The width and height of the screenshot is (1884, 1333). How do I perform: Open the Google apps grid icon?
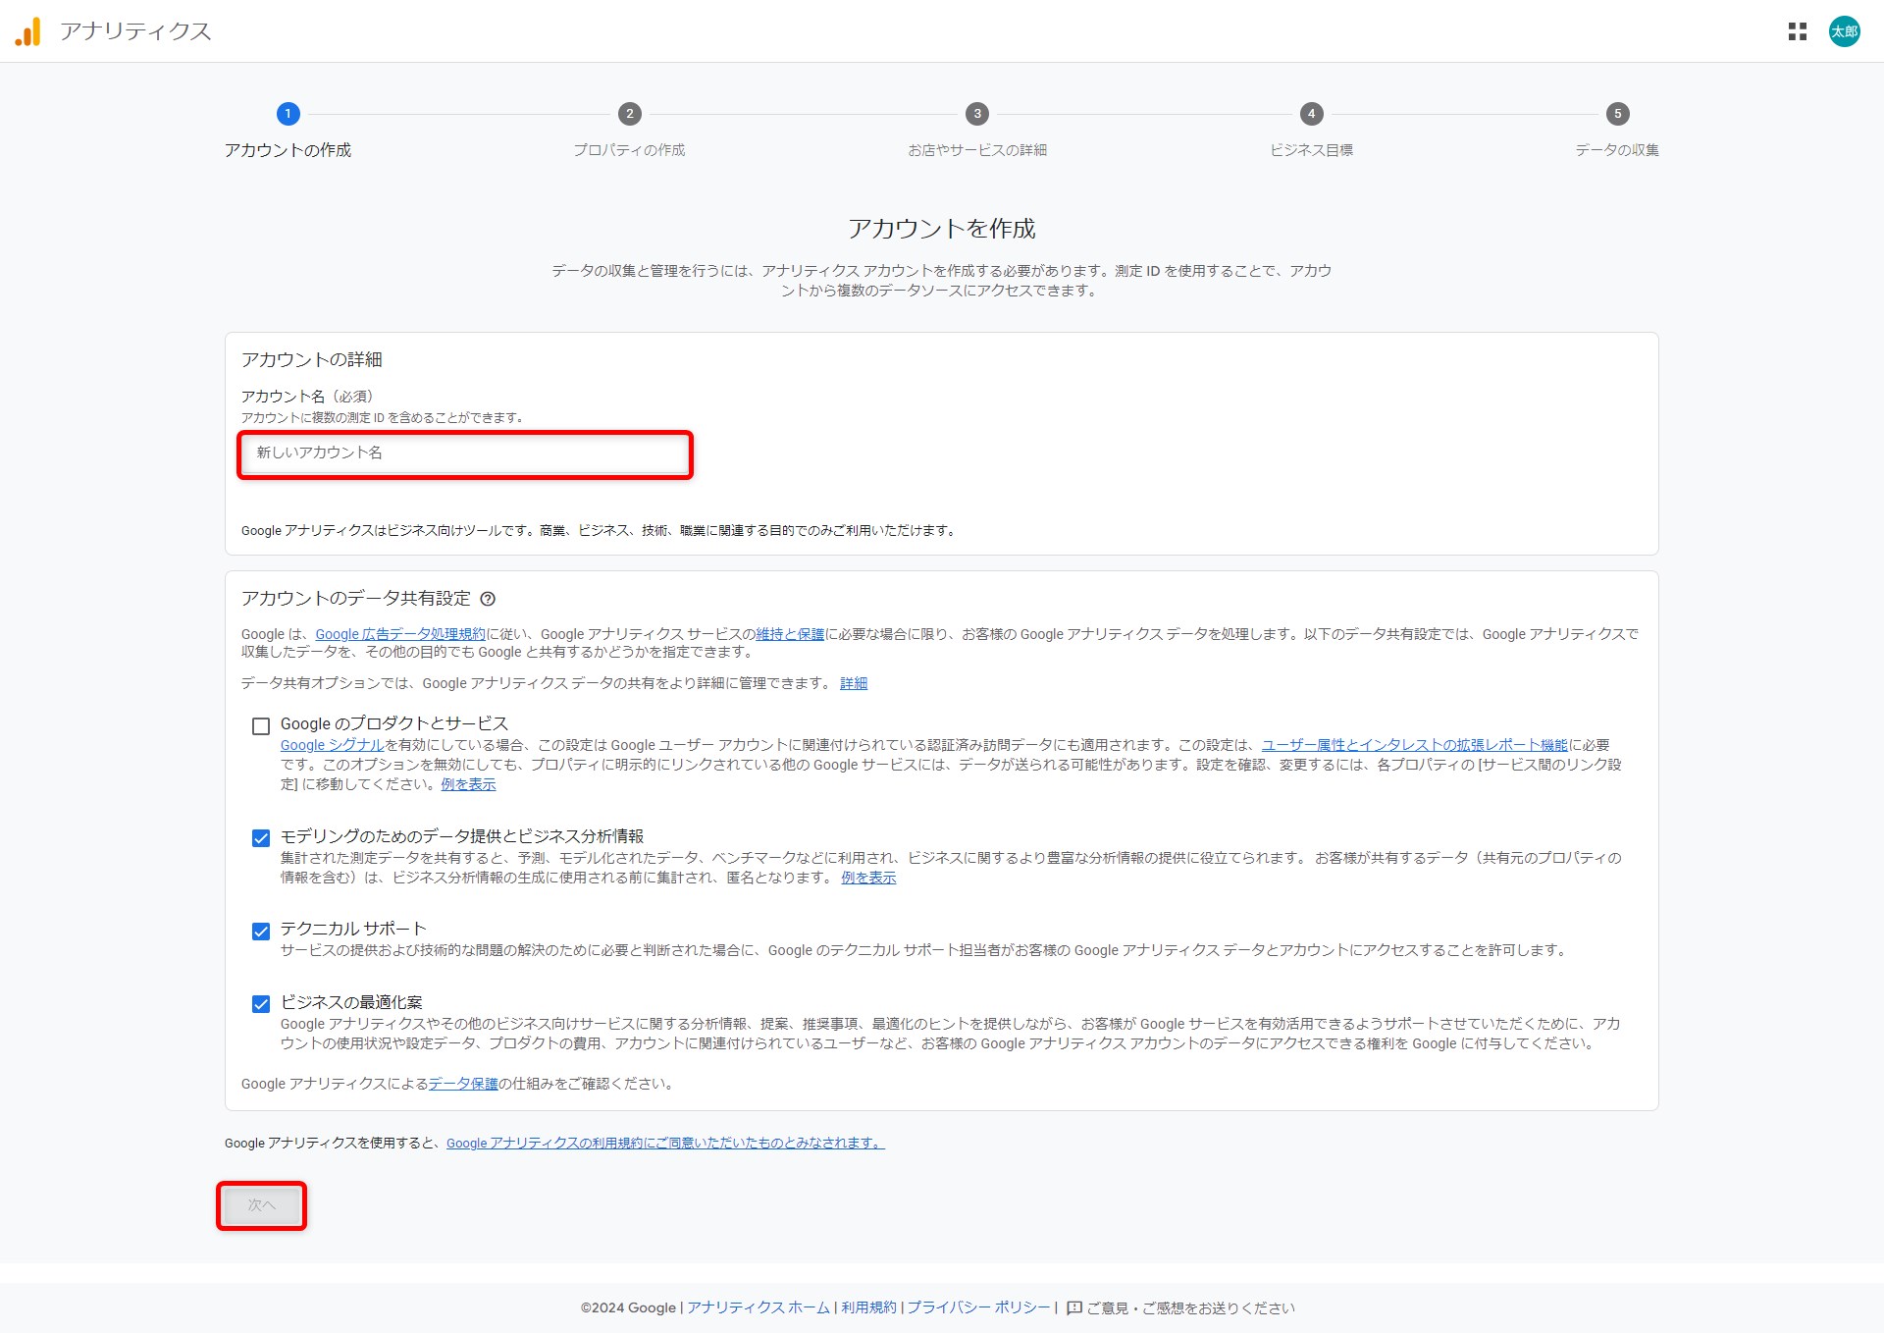[1797, 31]
